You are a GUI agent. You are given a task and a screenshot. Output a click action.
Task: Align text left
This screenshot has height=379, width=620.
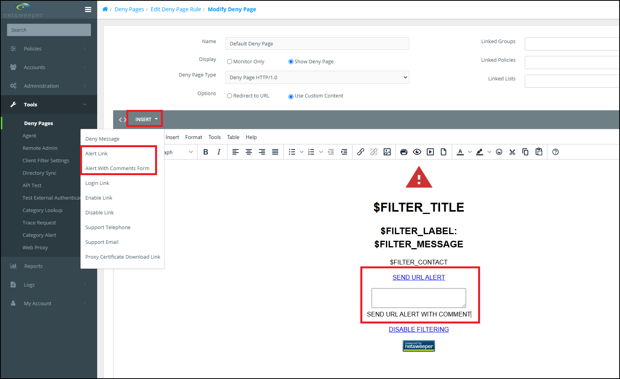(x=236, y=152)
